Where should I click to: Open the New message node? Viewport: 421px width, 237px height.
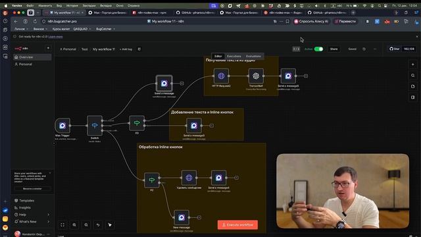[182, 217]
